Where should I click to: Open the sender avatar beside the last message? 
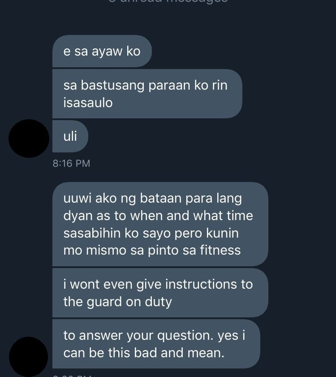[x=28, y=357]
